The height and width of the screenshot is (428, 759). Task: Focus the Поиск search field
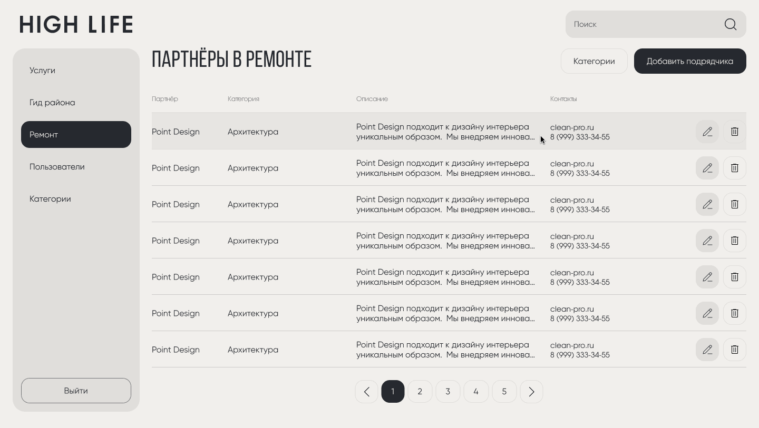(643, 24)
